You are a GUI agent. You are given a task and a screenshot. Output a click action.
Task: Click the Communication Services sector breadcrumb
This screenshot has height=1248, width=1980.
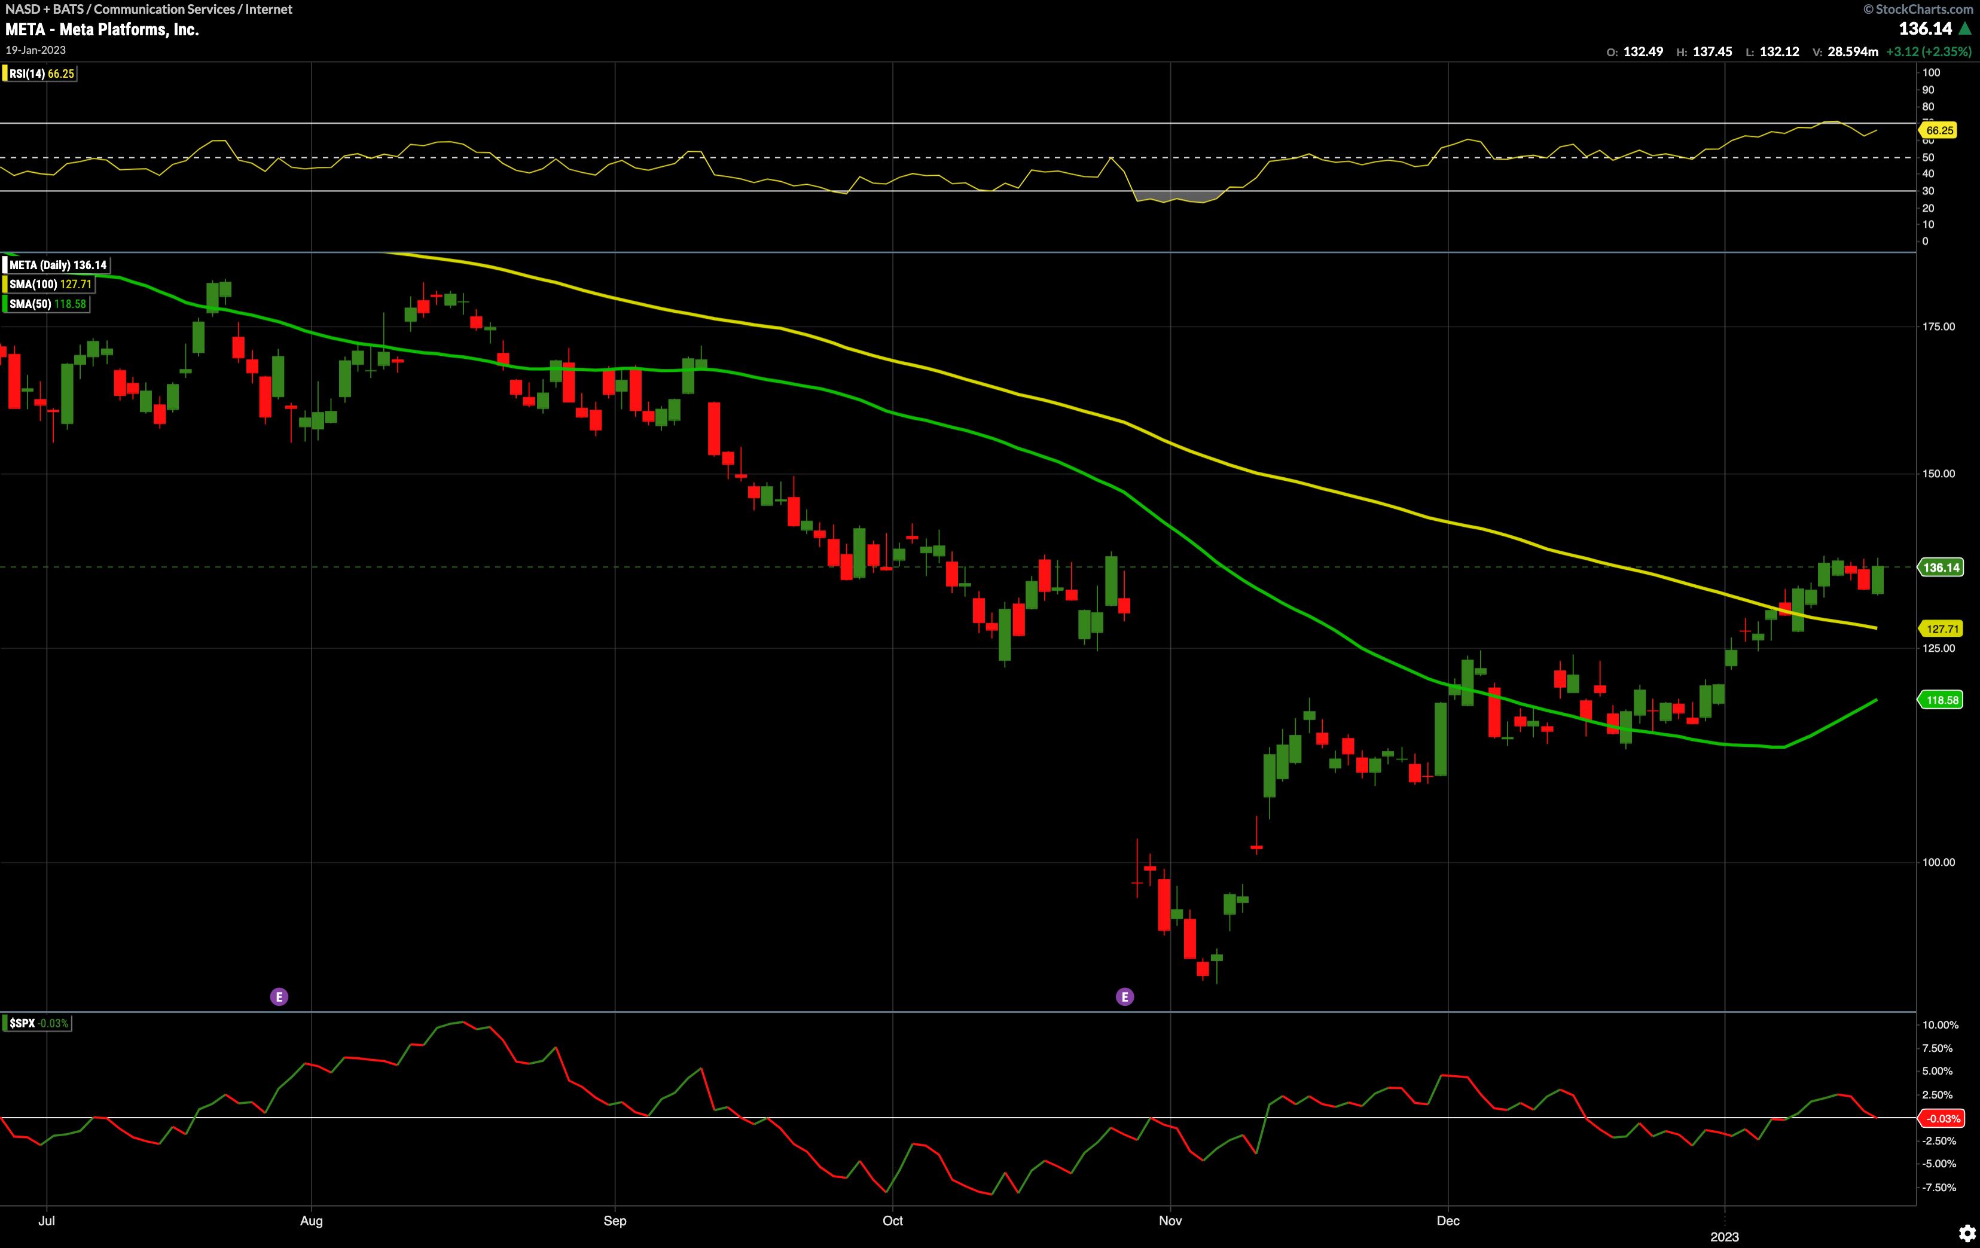[x=164, y=9]
